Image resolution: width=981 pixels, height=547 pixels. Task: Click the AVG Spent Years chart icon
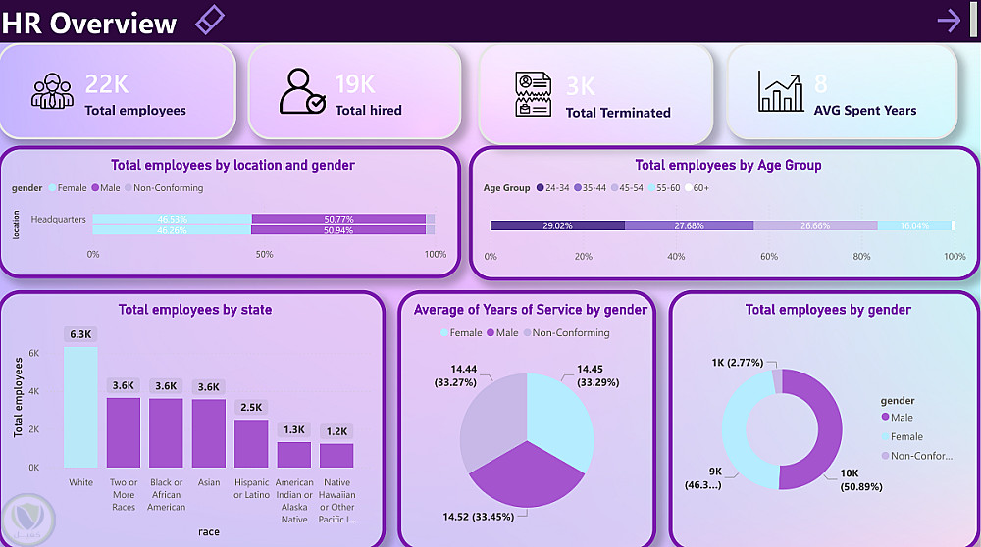click(x=781, y=91)
